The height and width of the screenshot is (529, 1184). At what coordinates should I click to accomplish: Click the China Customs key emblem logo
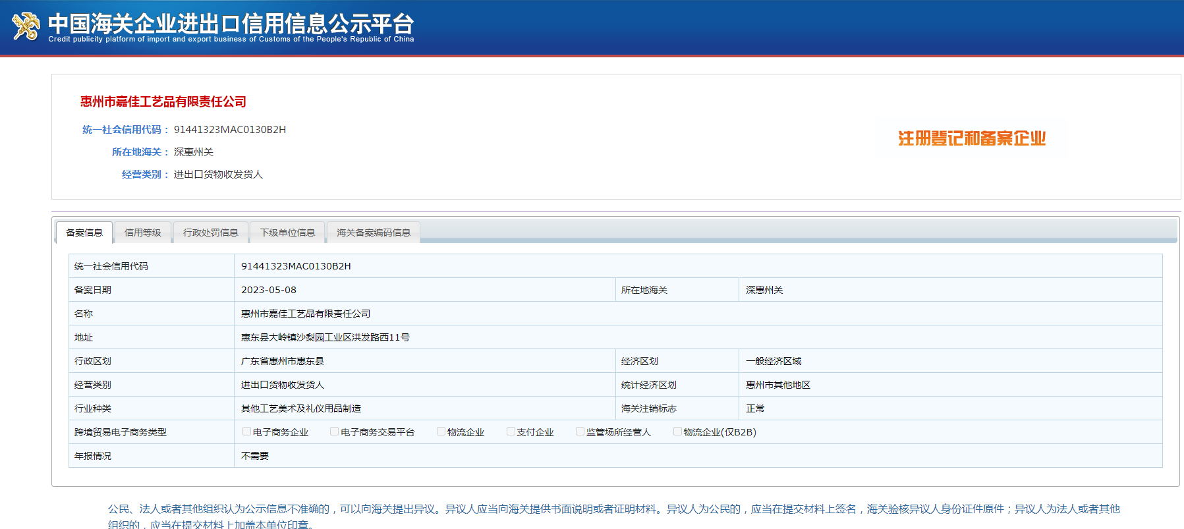point(26,26)
